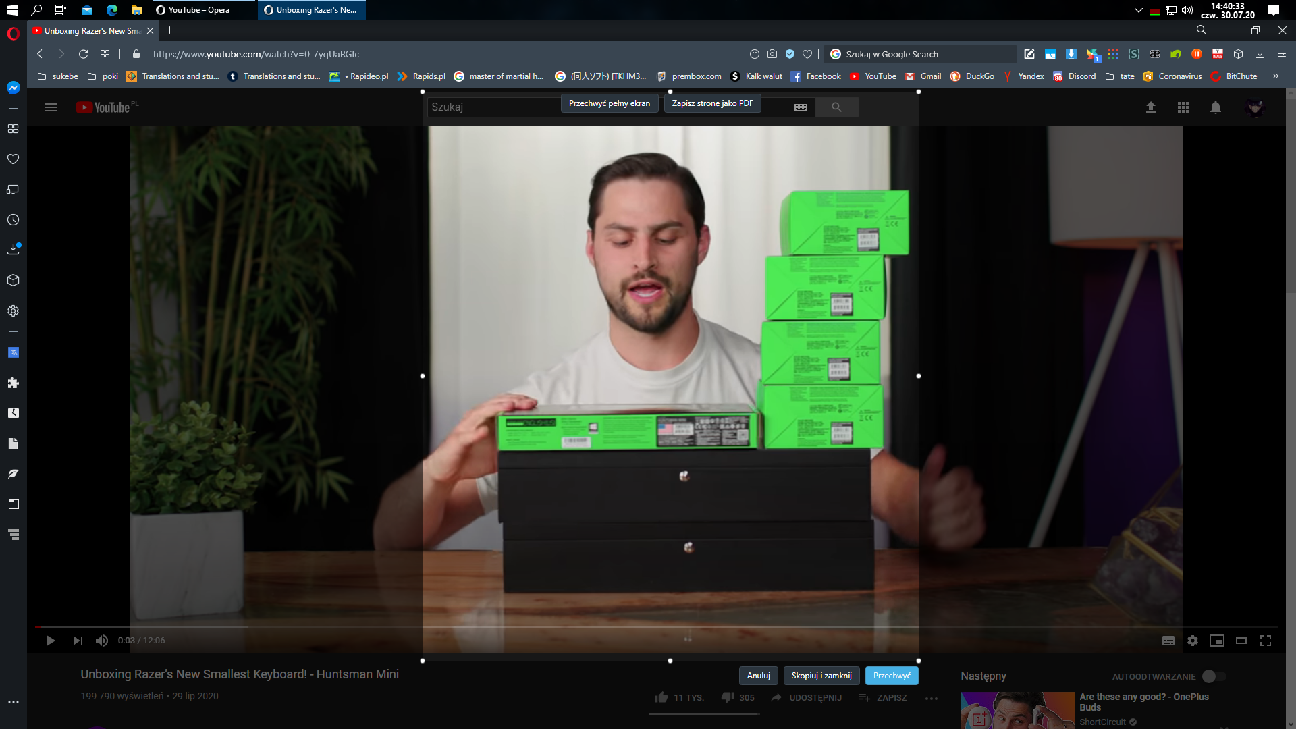Open BitChute bookmark
Viewport: 1296px width, 729px height.
click(1234, 76)
